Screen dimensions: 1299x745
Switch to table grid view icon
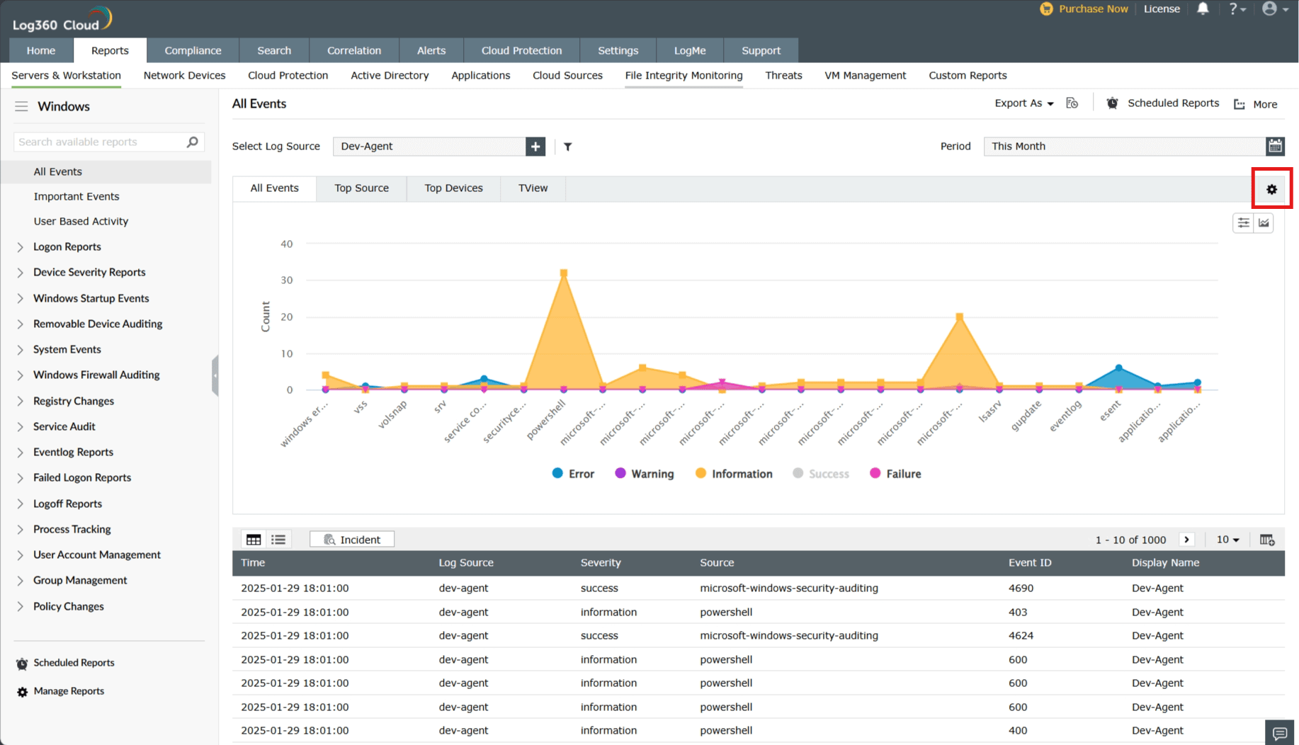(254, 540)
